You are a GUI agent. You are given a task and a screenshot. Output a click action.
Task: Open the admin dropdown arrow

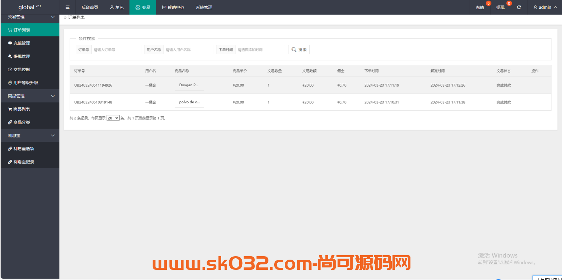[x=556, y=7]
